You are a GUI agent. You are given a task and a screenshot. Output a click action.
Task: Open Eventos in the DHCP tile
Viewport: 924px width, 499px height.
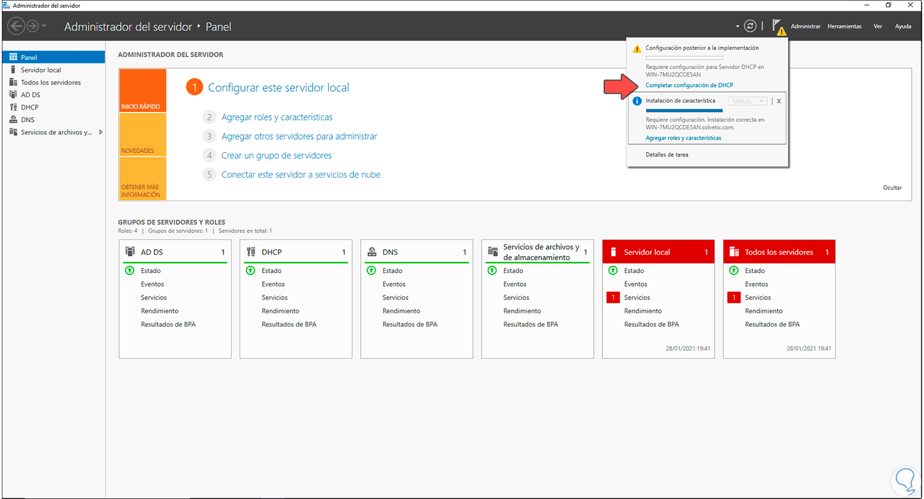click(274, 284)
